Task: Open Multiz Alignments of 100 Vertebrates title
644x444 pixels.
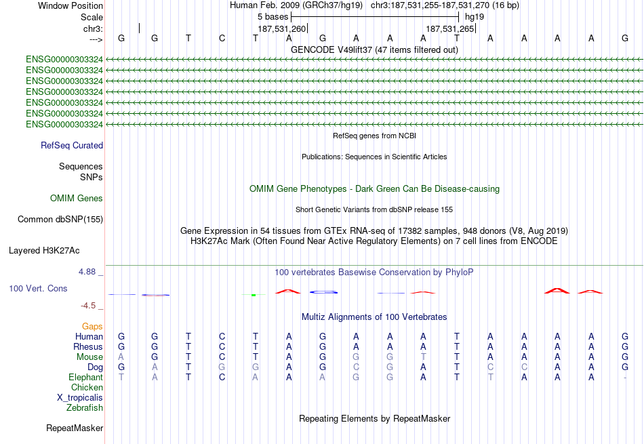Action: [x=374, y=317]
